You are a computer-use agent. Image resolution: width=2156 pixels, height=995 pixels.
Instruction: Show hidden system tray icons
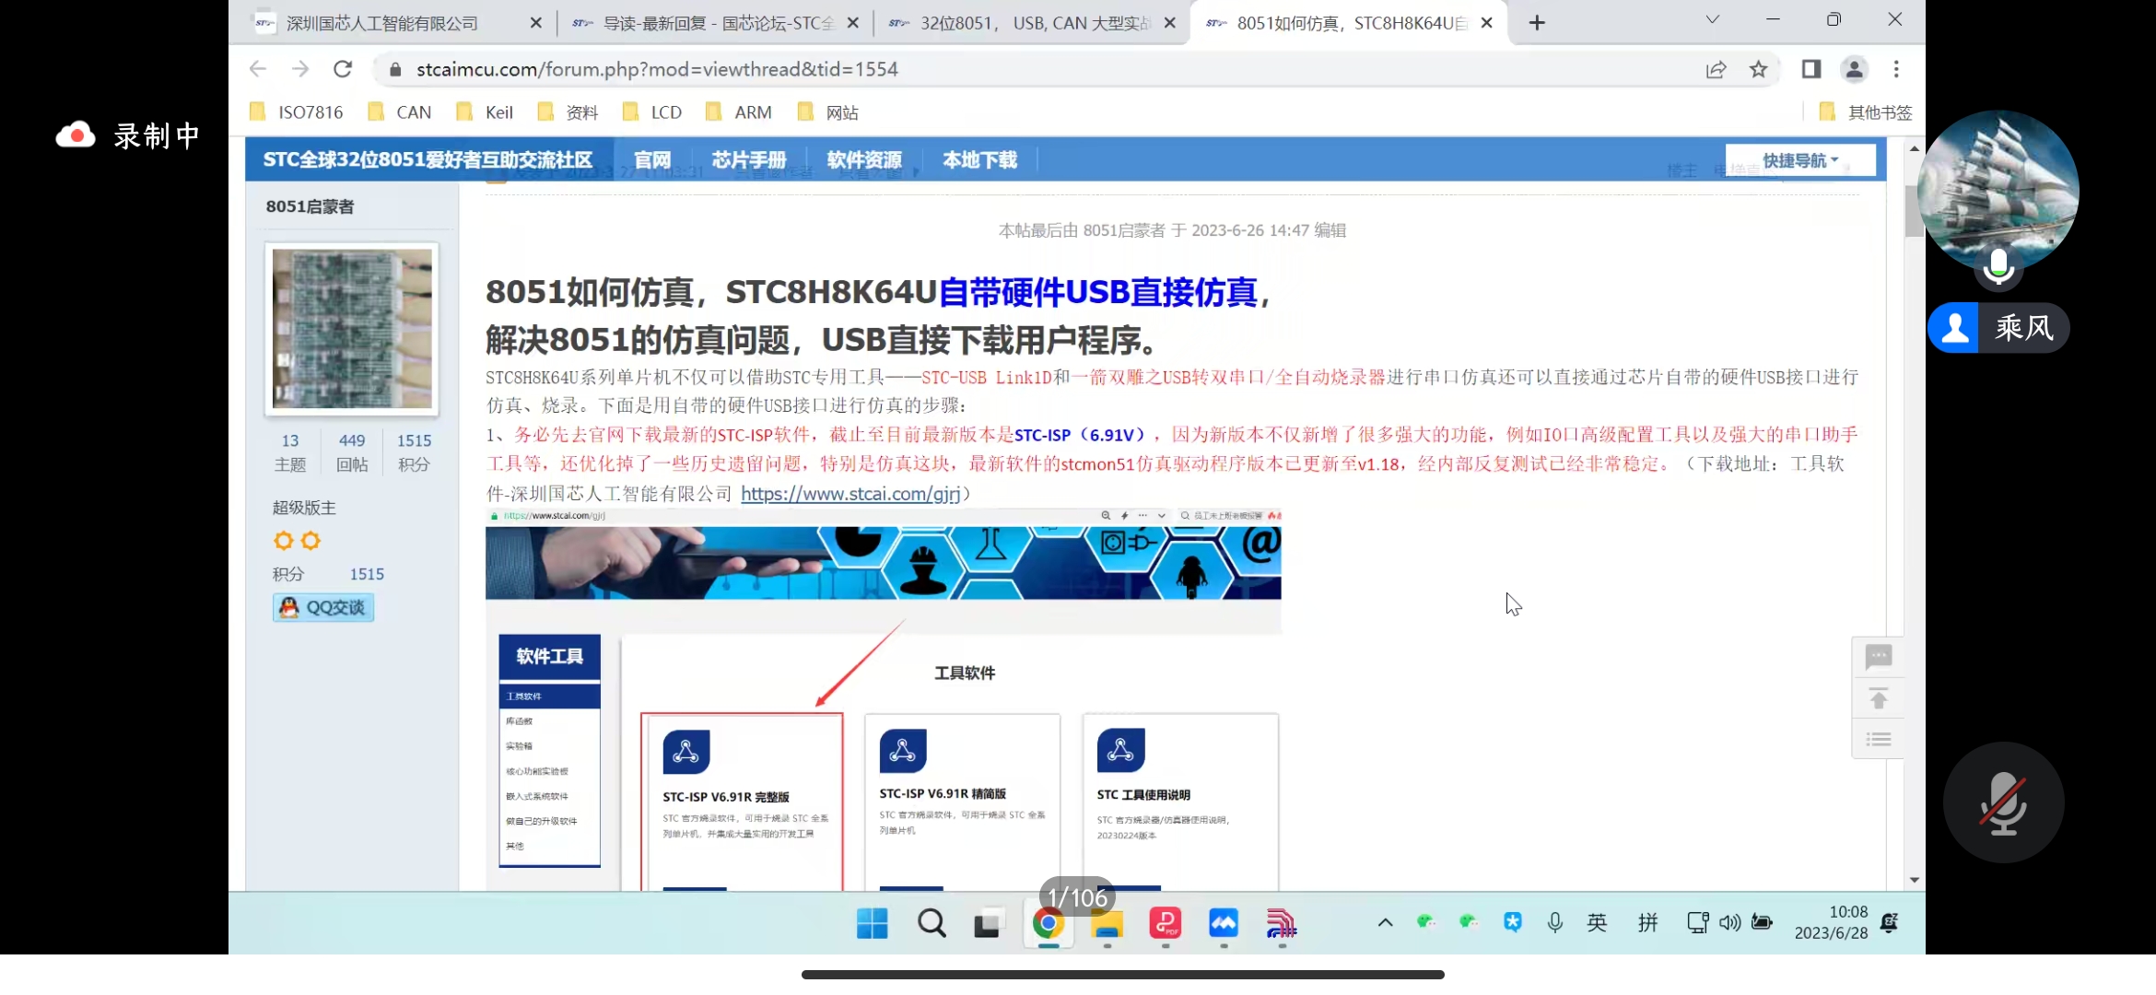(x=1385, y=923)
